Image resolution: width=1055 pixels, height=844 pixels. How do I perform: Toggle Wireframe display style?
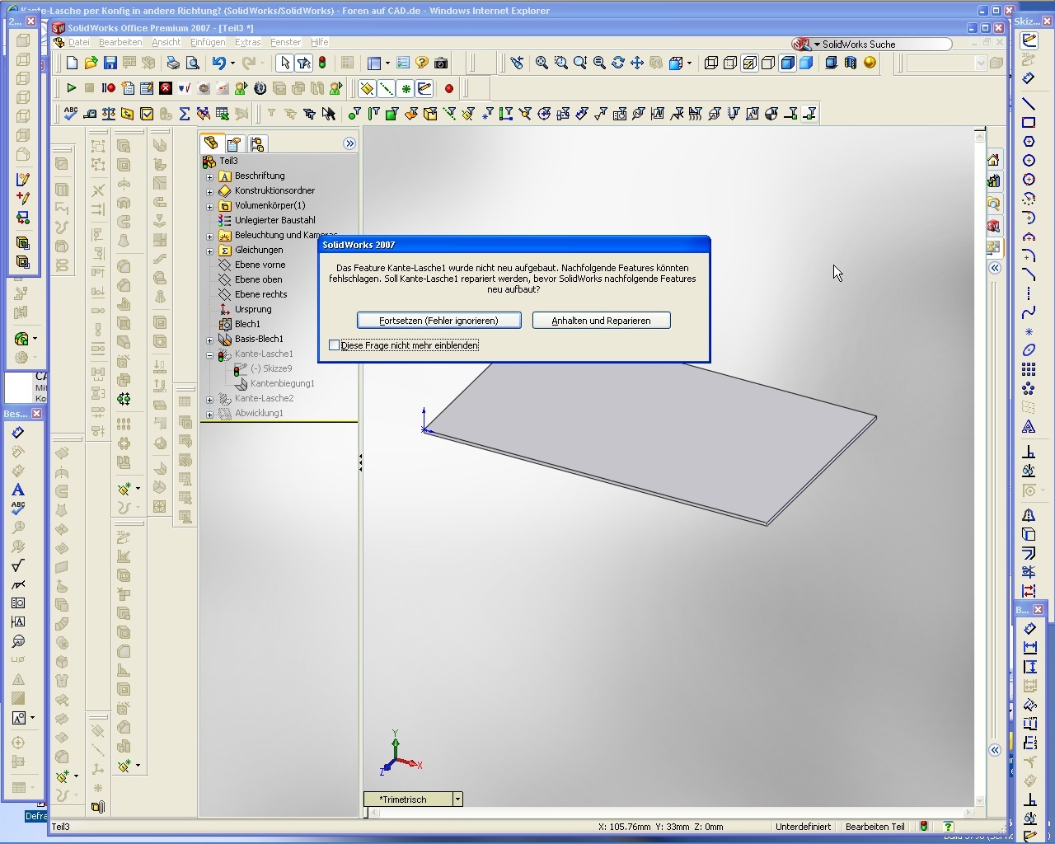coord(711,63)
